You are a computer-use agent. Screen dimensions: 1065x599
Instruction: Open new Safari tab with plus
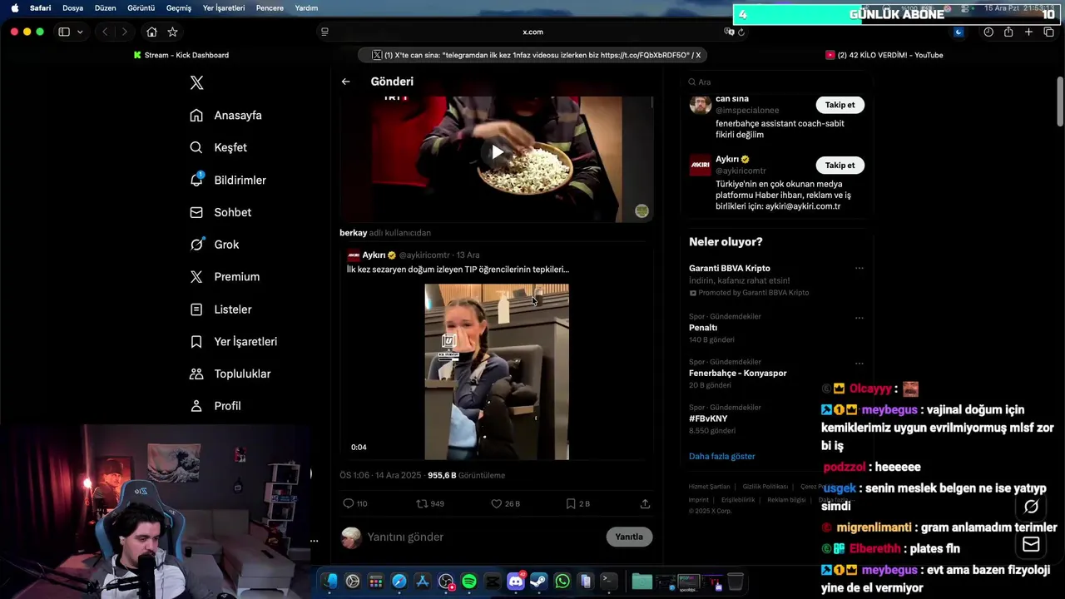click(x=1028, y=32)
